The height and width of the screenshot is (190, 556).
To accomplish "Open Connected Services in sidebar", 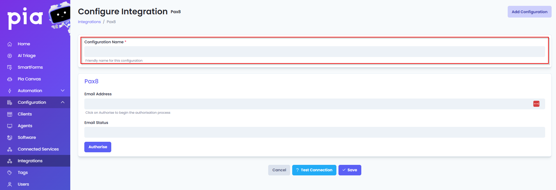I will point(38,149).
